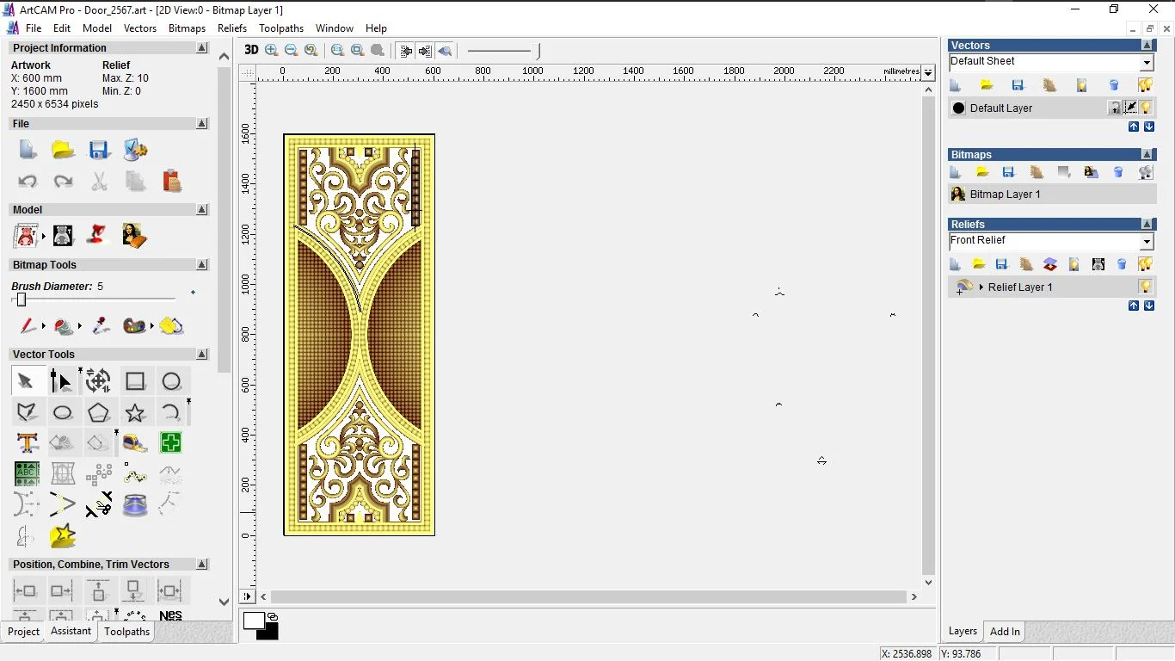The image size is (1175, 661).
Task: Collapse the Vector Tools section
Action: tap(202, 355)
